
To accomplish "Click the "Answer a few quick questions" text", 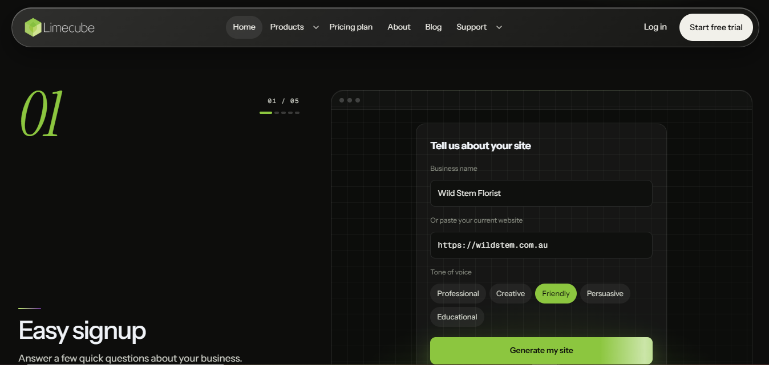I will (x=130, y=358).
